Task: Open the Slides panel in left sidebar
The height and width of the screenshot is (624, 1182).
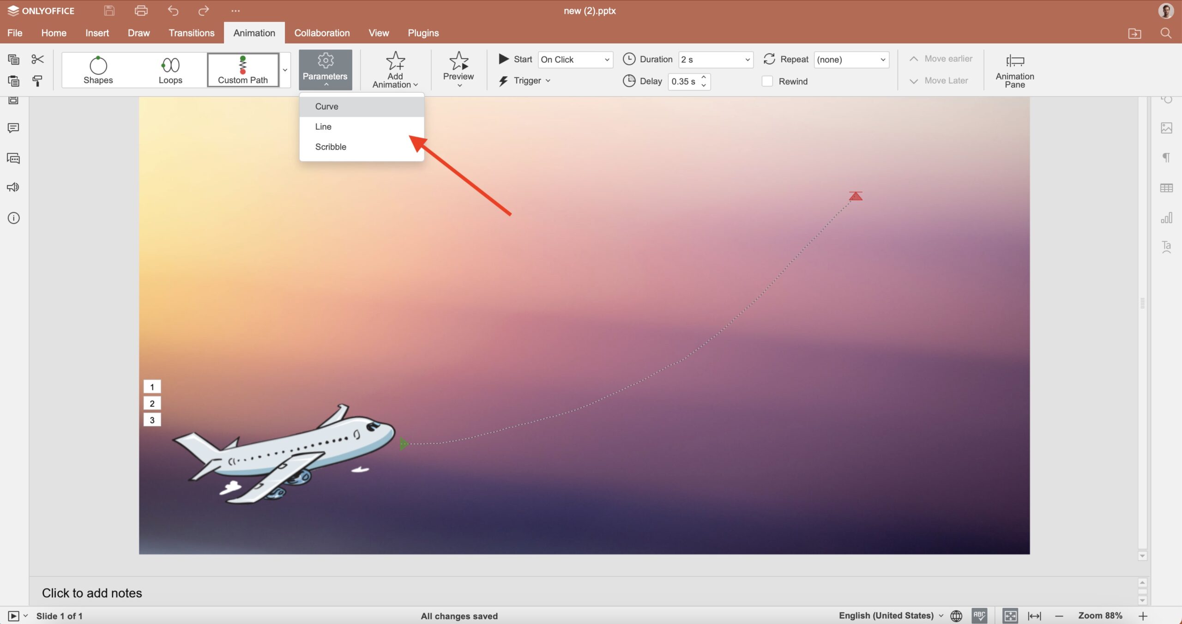Action: click(x=13, y=100)
